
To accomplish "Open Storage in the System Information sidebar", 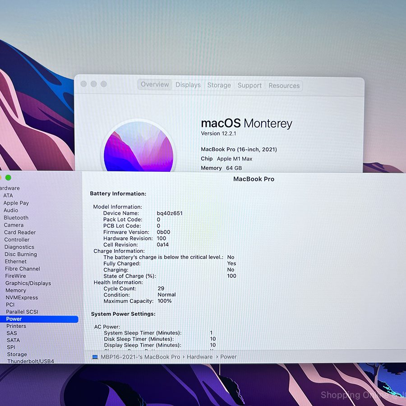I will (x=17, y=354).
